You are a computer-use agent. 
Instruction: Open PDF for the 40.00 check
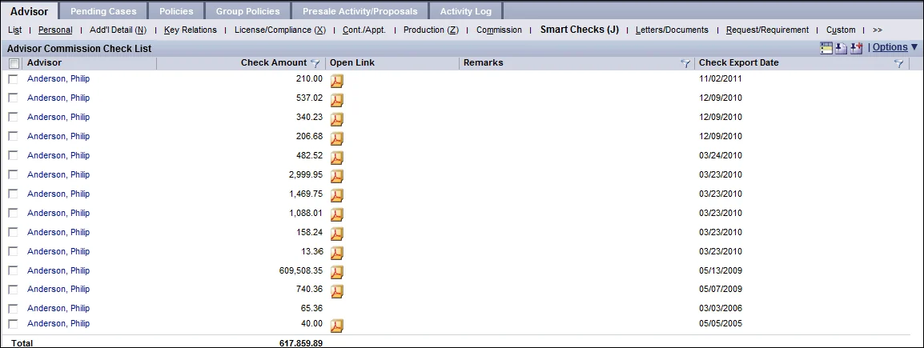[336, 326]
